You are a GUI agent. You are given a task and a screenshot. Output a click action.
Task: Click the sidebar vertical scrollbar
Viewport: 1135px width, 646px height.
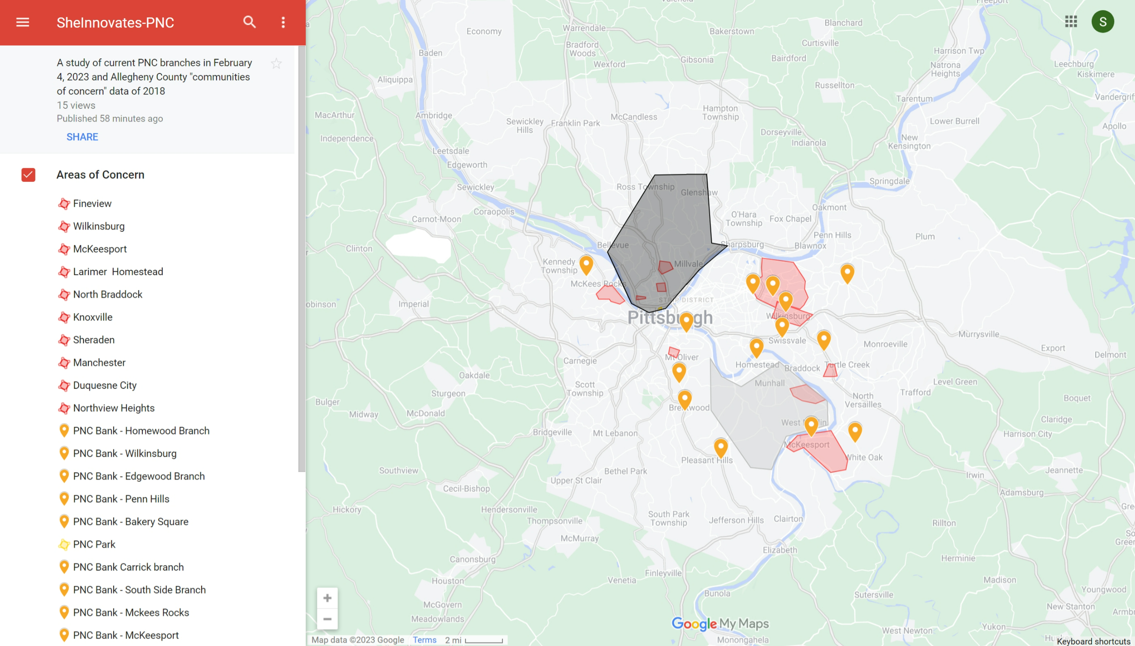pyautogui.click(x=301, y=257)
